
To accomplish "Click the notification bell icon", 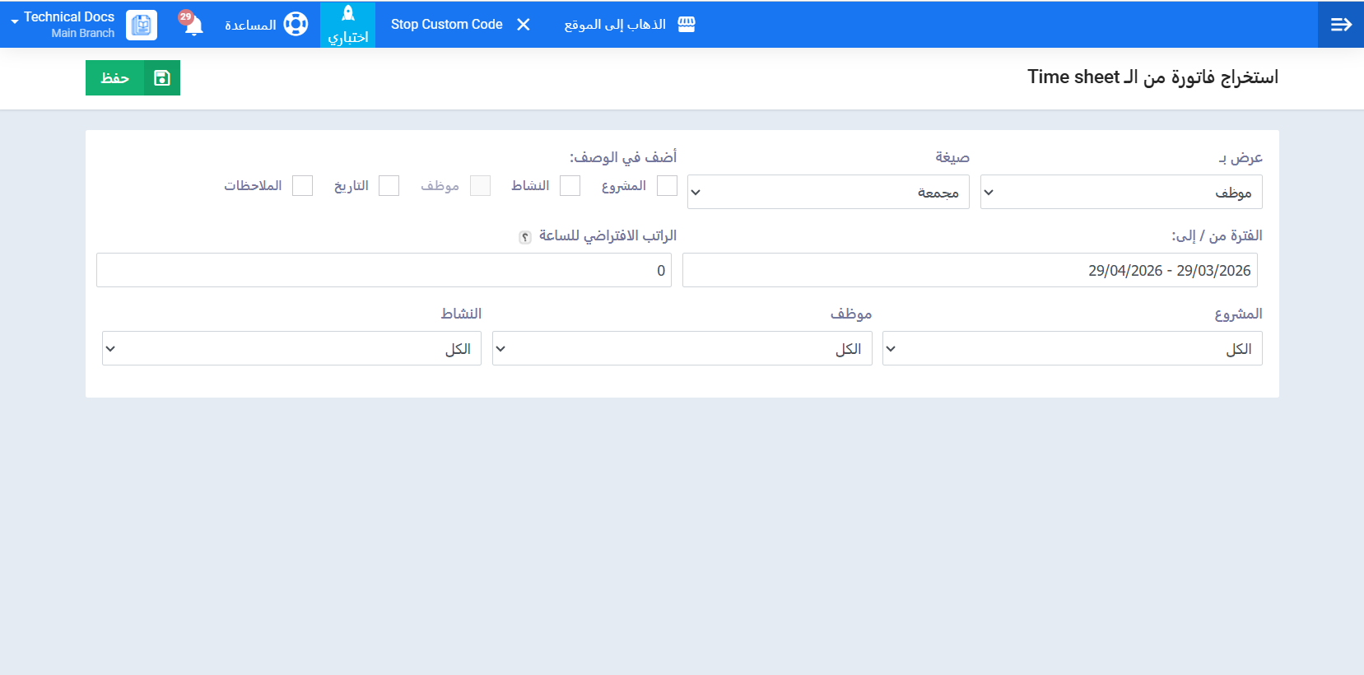I will (193, 25).
